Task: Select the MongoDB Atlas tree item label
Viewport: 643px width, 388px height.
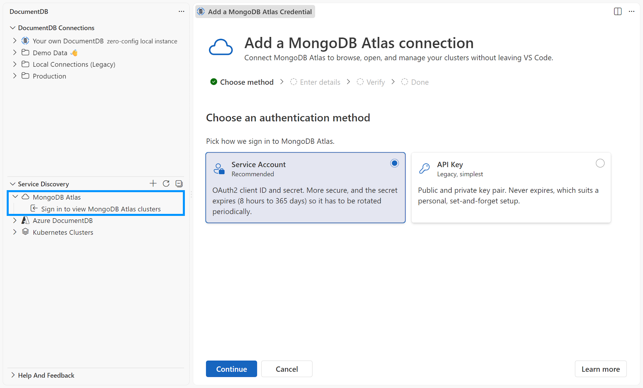Action: (x=57, y=197)
